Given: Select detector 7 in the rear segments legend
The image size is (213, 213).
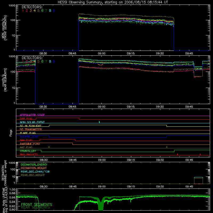Looking at the screenshot, I should point(46,62).
